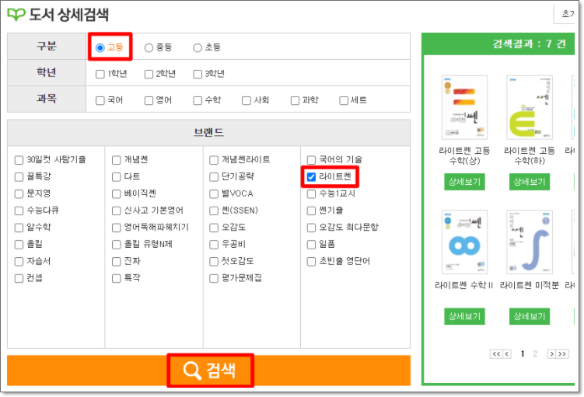Toggle the 개념쎈라이트 brand checkbox
This screenshot has height=397, width=584.
click(214, 160)
